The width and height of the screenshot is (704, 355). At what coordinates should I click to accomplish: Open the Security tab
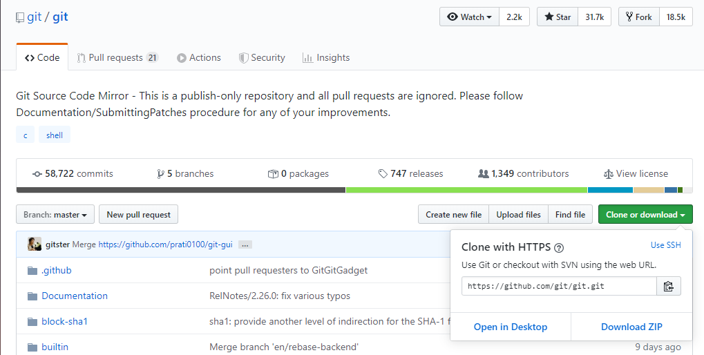point(262,57)
